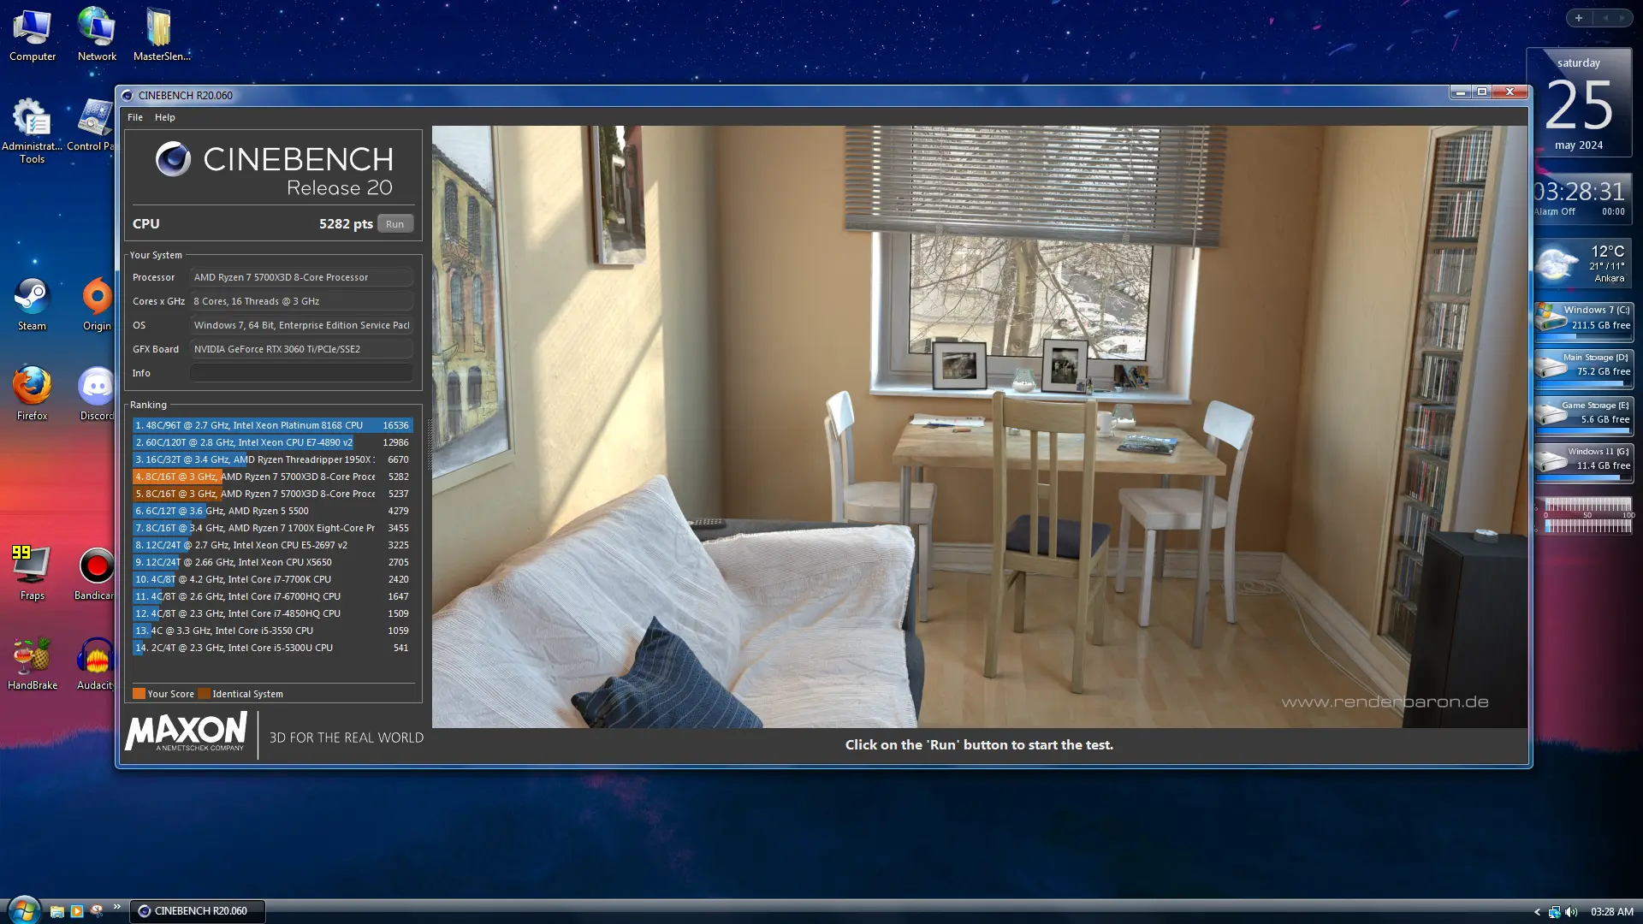This screenshot has height=924, width=1643.
Task: Open media player quick launch icon
Action: tap(76, 911)
